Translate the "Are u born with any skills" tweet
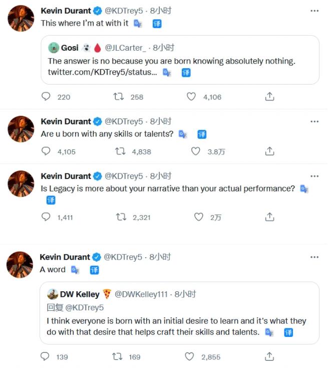The image size is (328, 368). pos(202,134)
